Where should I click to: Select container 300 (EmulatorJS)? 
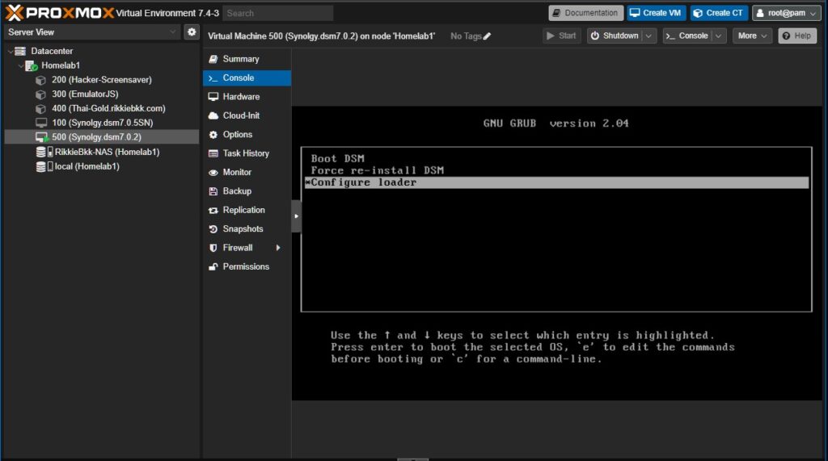pyautogui.click(x=85, y=94)
